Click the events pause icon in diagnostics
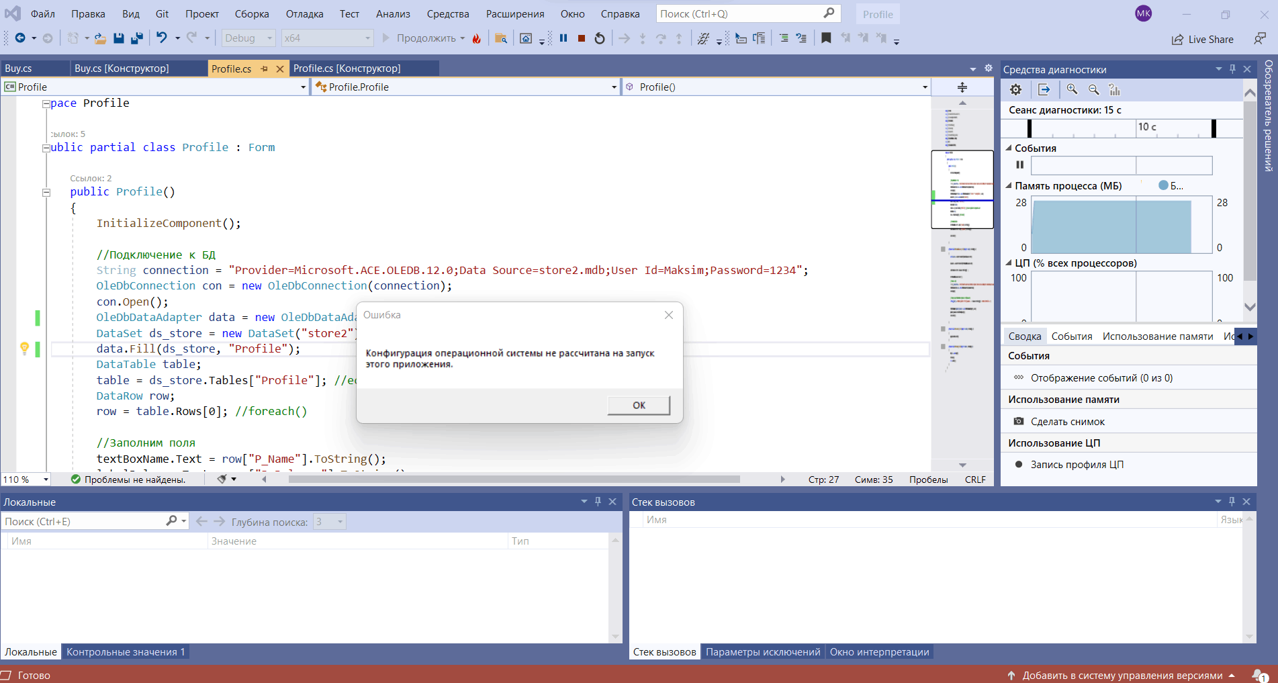 click(1020, 165)
